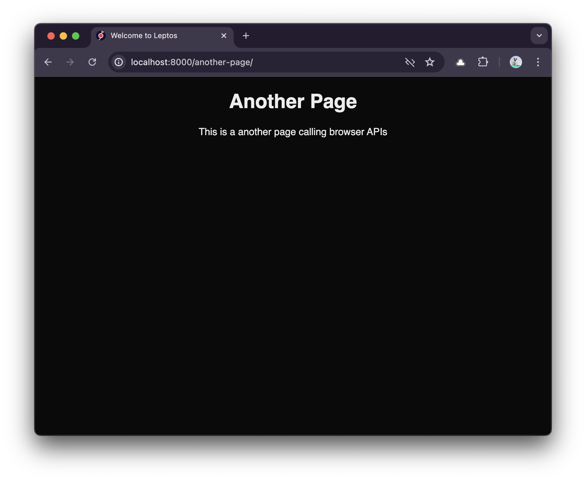This screenshot has width=586, height=481.
Task: Open the user profile avatar
Action: pyautogui.click(x=516, y=62)
